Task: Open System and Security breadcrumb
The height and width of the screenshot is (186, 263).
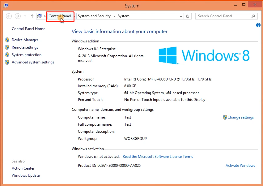Action: [x=94, y=16]
